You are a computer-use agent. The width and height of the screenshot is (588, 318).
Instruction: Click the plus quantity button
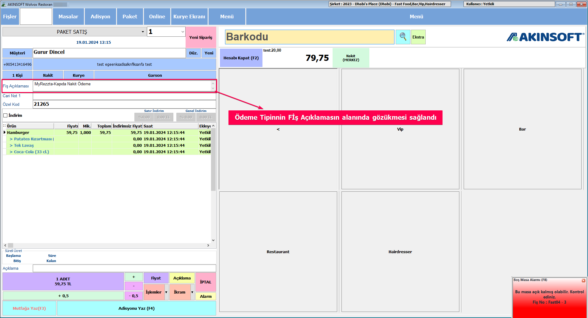coord(134,277)
